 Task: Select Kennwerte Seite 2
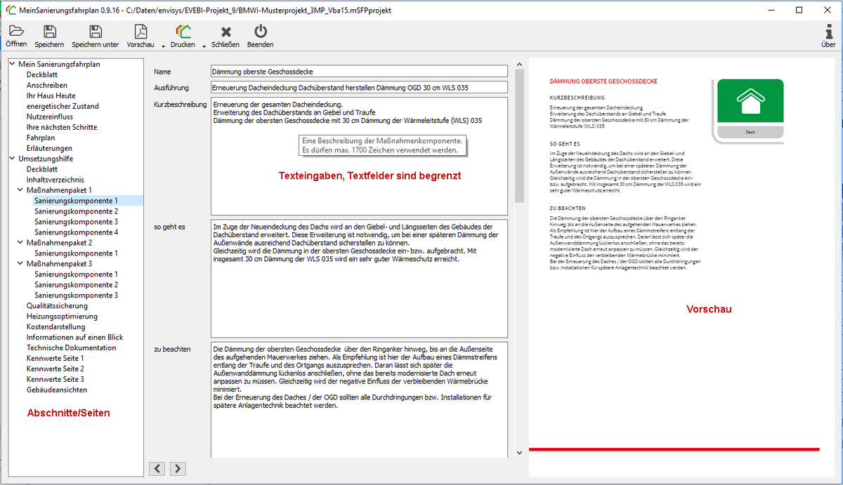tap(55, 369)
